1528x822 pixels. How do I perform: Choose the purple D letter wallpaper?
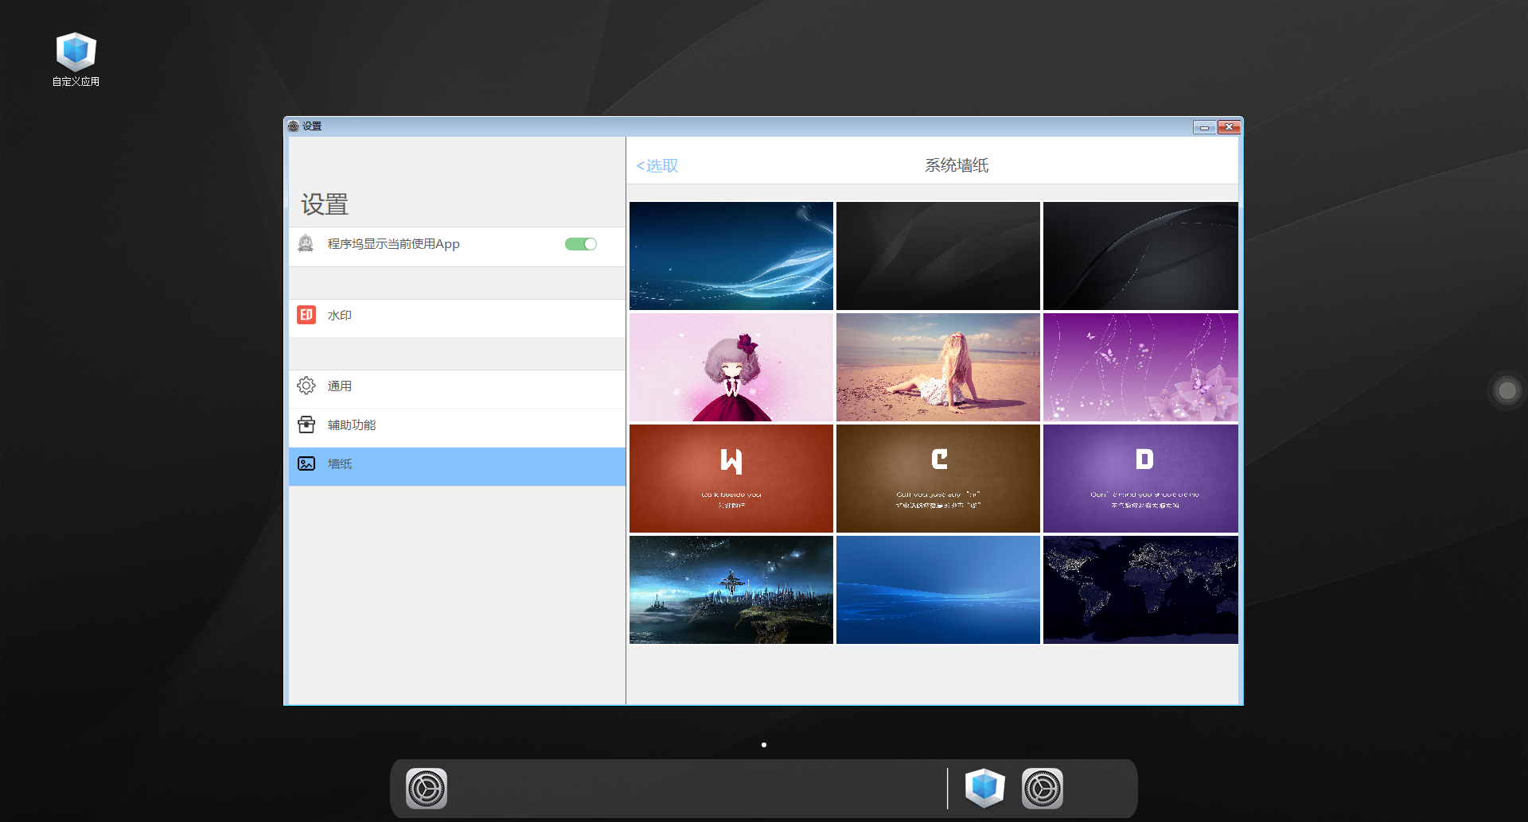pos(1140,479)
